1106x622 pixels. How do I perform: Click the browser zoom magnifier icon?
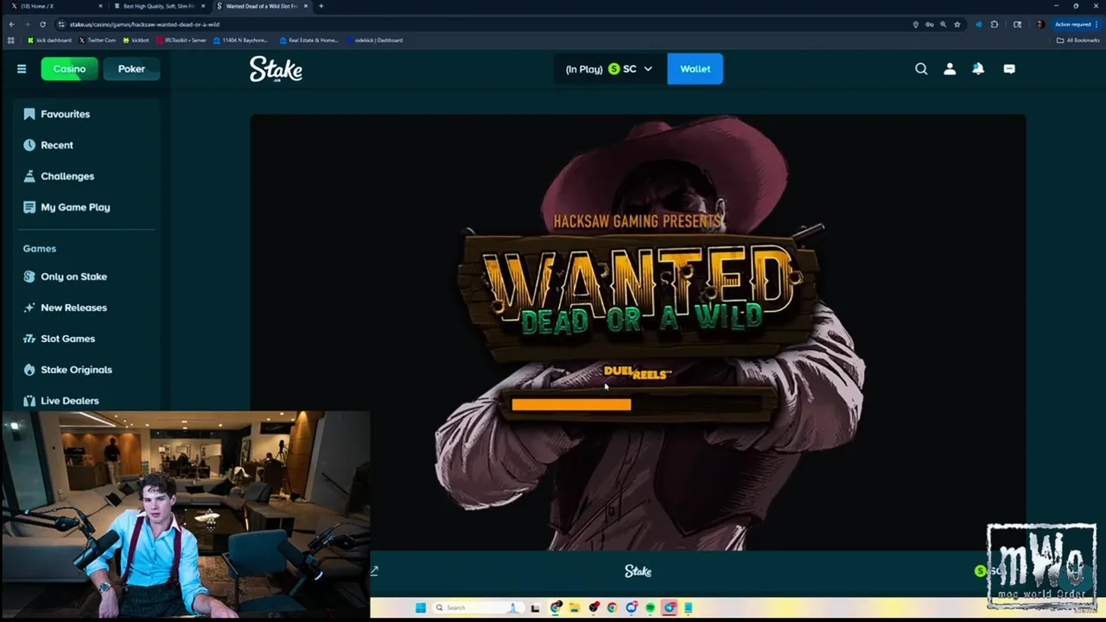click(943, 24)
